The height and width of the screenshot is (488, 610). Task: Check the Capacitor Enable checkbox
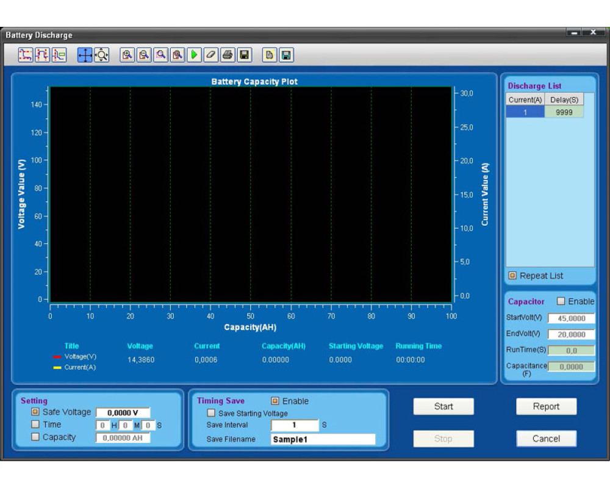(x=561, y=301)
